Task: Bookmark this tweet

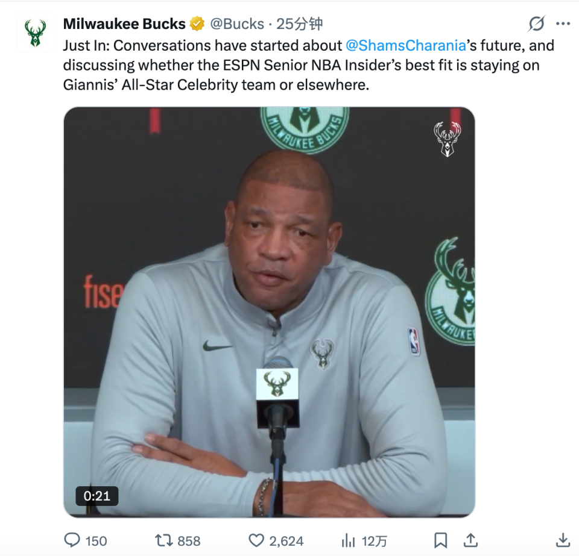Action: pos(441,540)
